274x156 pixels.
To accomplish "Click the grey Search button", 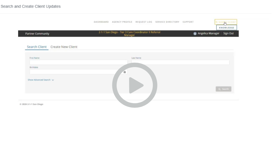I will click(x=223, y=89).
